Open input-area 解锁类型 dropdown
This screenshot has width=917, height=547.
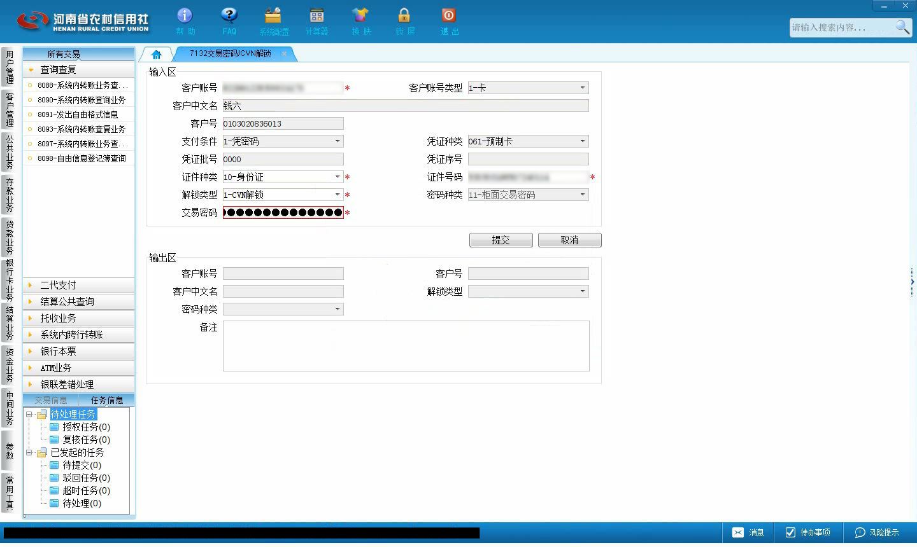pos(338,195)
